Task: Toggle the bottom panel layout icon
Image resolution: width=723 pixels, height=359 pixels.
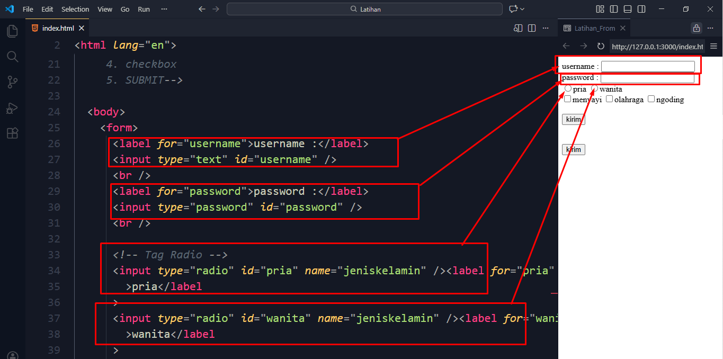Action: coord(628,9)
